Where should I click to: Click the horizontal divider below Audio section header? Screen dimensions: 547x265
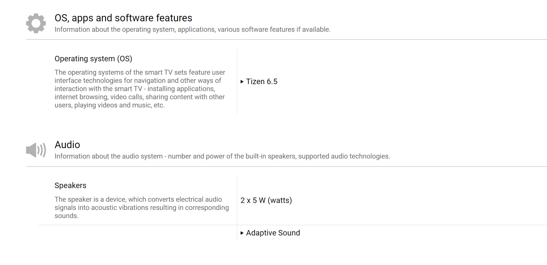click(x=285, y=166)
